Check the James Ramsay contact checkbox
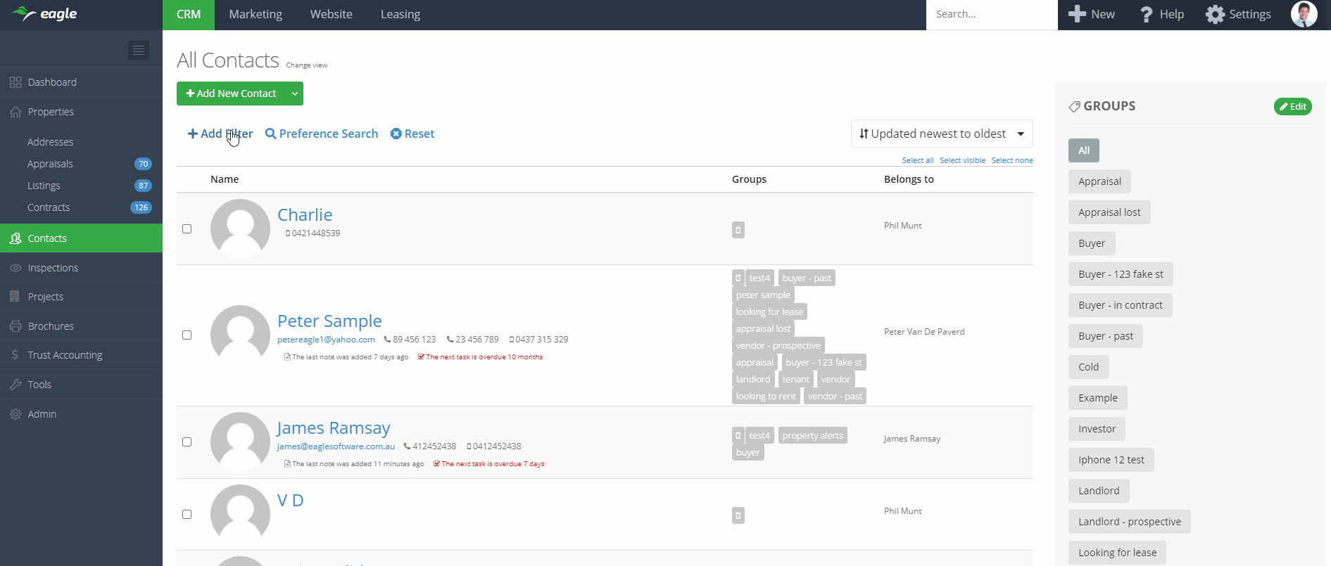Viewport: 1331px width, 566px height. coord(187,442)
